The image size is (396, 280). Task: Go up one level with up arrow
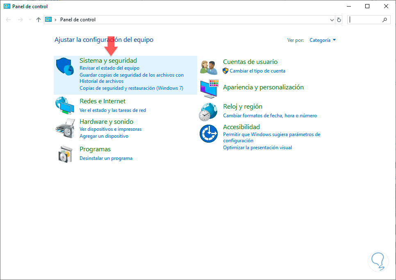(x=39, y=20)
